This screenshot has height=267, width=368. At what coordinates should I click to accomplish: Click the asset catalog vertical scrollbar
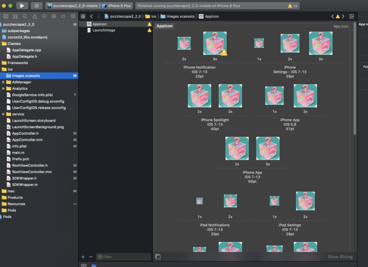(x=355, y=78)
